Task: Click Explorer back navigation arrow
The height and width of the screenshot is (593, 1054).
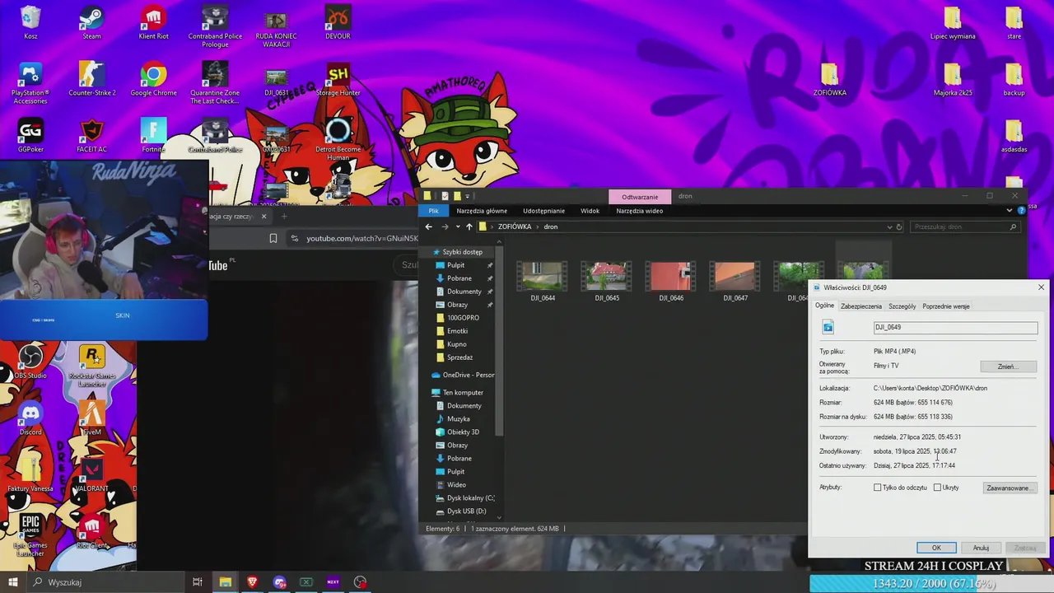Action: coord(428,226)
